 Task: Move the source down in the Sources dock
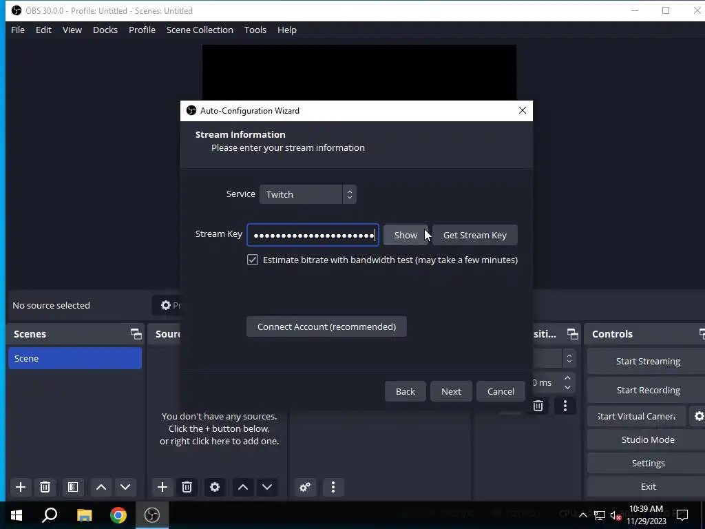click(267, 487)
